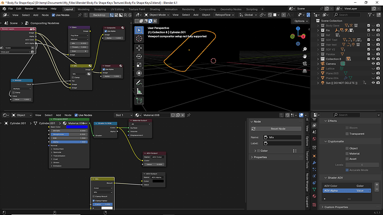383x215 pixels.
Task: Open the Object Data properties tab
Action: [x=314, y=190]
